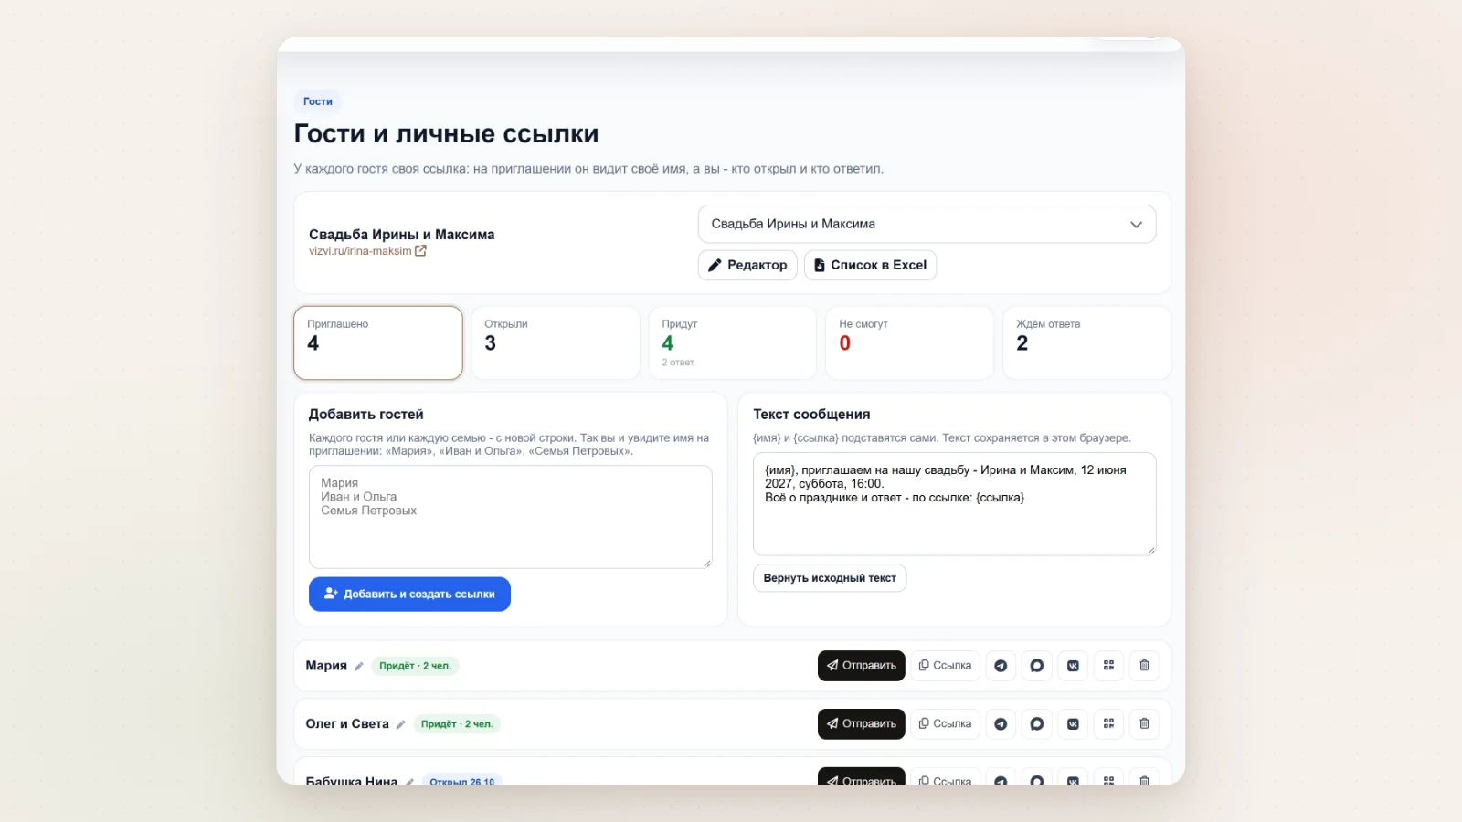Click Отправить for Мария

pos(862,666)
